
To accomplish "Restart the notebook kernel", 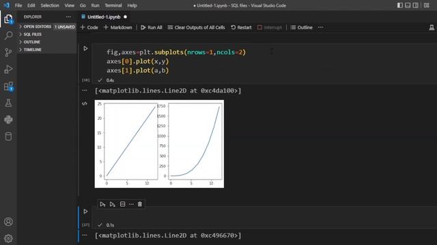I will 241,27.
